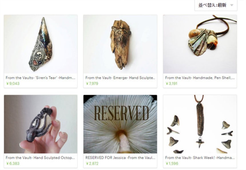Select the ¥7,979 price label
This screenshot has height=170, width=246.
pos(92,83)
